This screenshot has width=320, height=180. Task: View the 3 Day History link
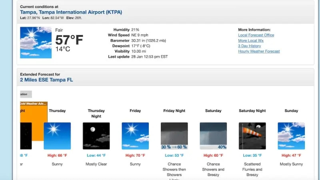[250, 46]
